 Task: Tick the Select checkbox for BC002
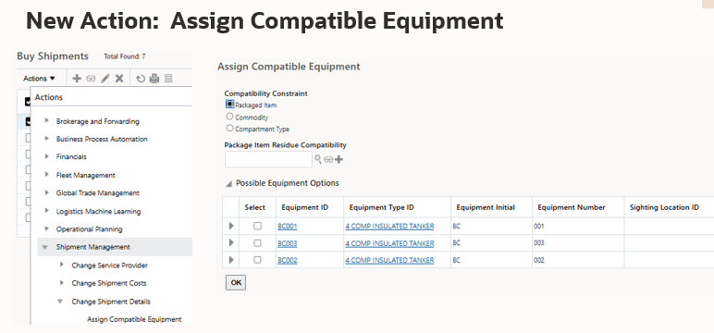[257, 260]
